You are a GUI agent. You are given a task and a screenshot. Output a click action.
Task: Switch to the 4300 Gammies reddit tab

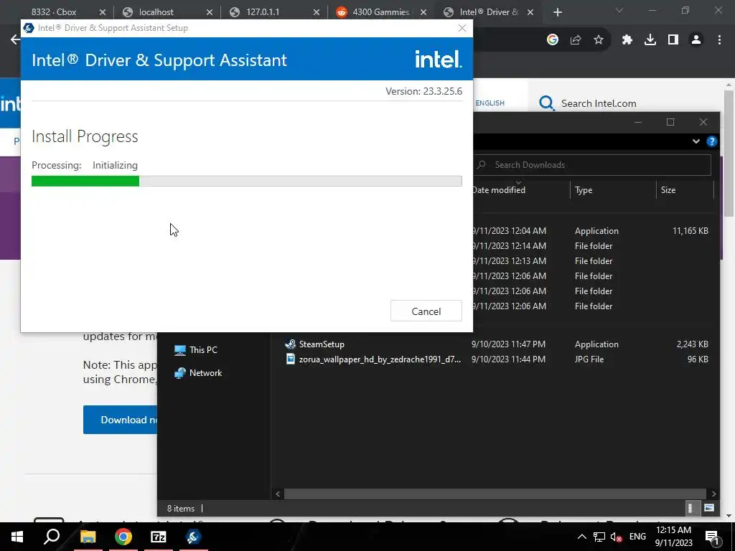[x=380, y=12]
